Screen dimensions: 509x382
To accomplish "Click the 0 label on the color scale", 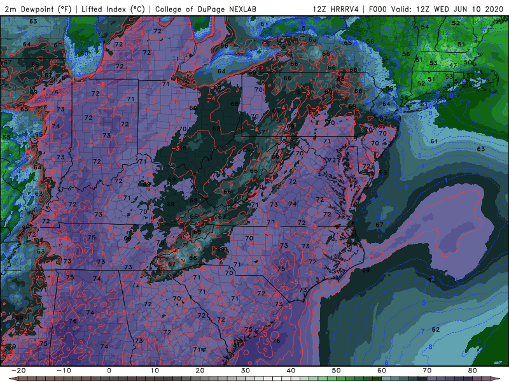I will tap(109, 371).
